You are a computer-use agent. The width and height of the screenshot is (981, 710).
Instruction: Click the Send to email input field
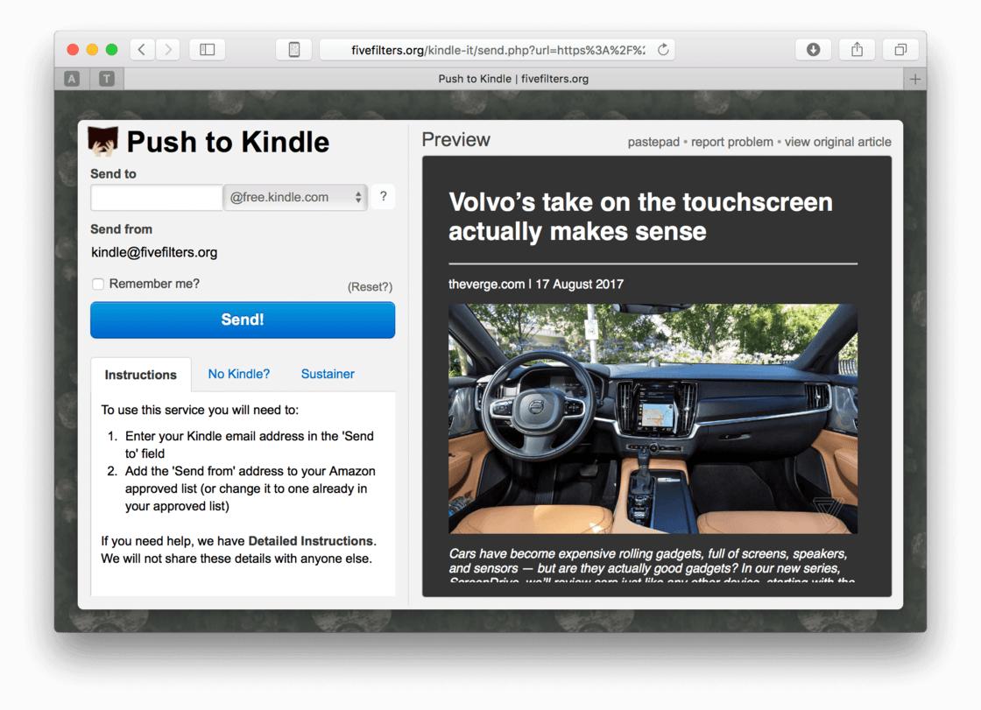157,197
